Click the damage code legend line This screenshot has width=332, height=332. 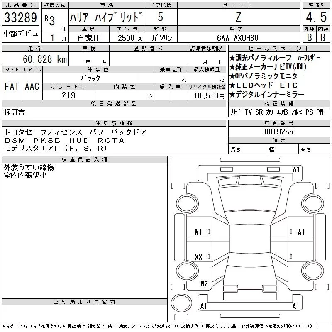pyautogui.click(x=160, y=326)
